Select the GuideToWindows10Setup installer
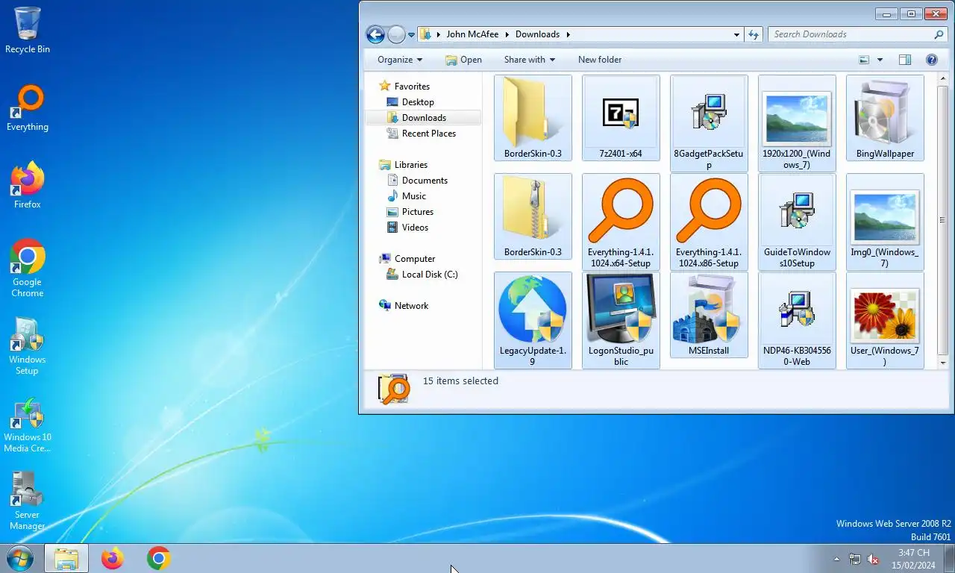955x573 pixels. pyautogui.click(x=797, y=222)
